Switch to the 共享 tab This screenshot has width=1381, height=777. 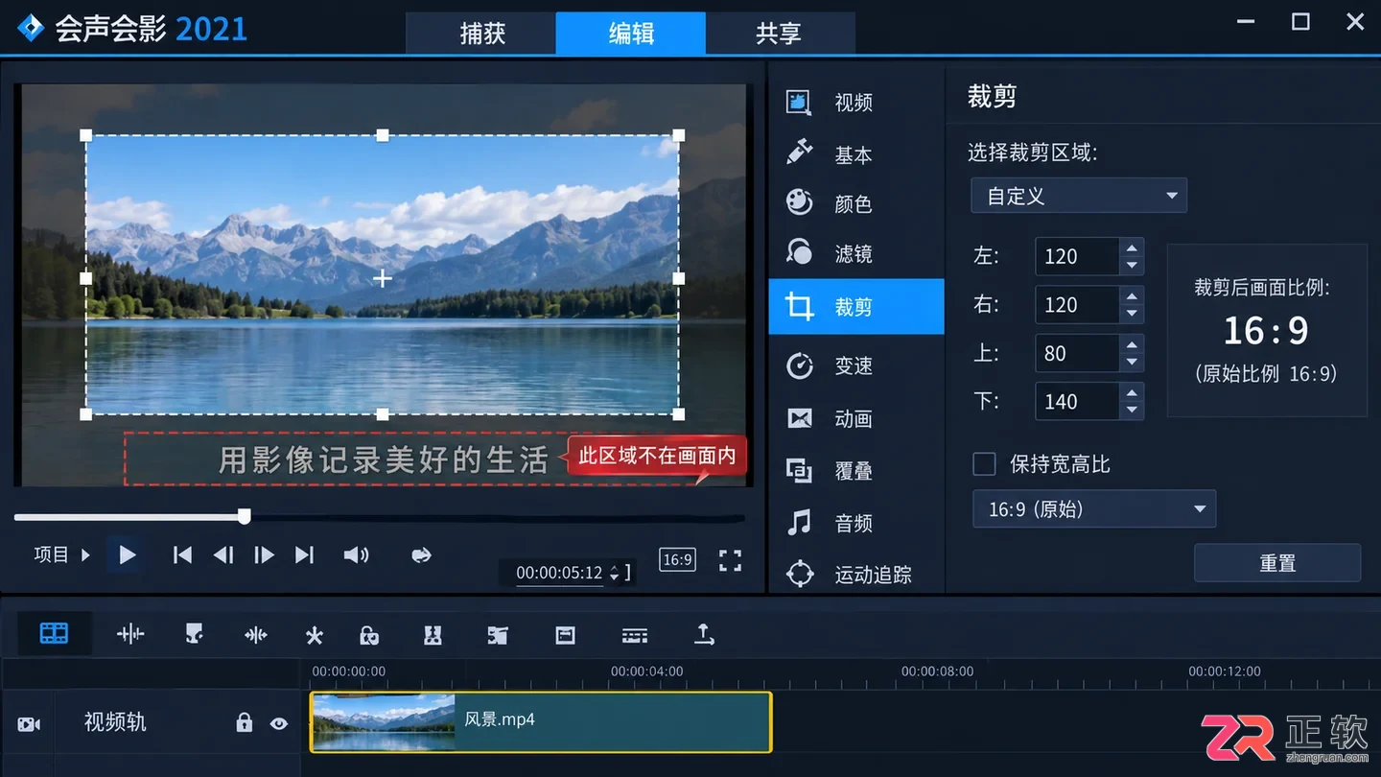coord(779,33)
